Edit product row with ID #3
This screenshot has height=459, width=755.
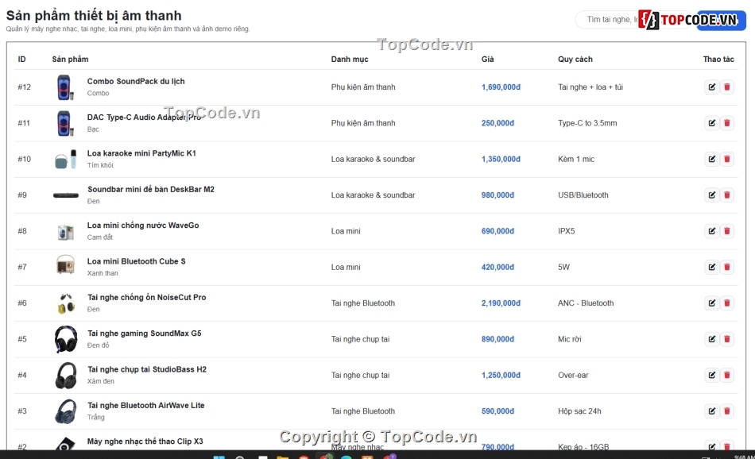click(x=711, y=411)
